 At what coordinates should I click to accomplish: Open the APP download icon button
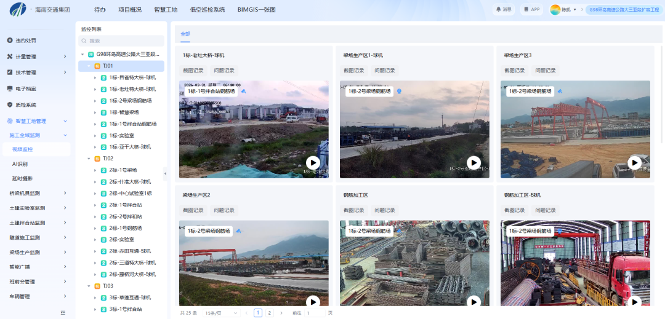pyautogui.click(x=526, y=10)
